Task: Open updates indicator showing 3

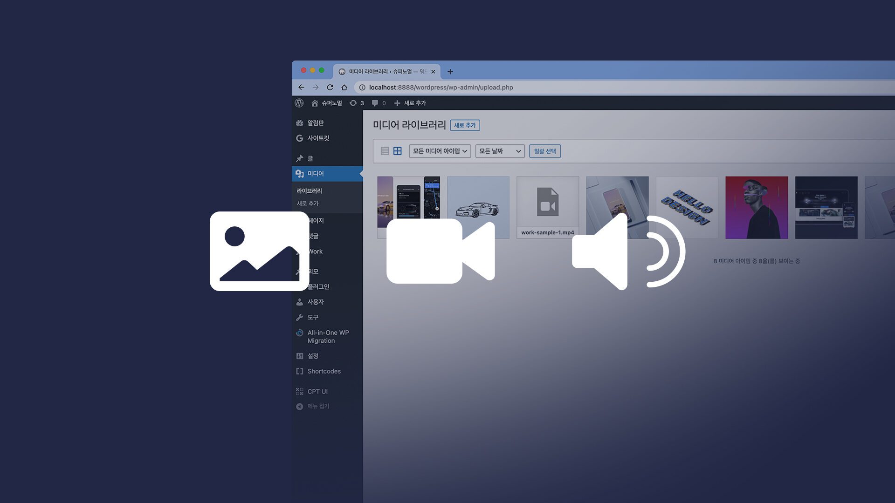Action: coord(357,103)
